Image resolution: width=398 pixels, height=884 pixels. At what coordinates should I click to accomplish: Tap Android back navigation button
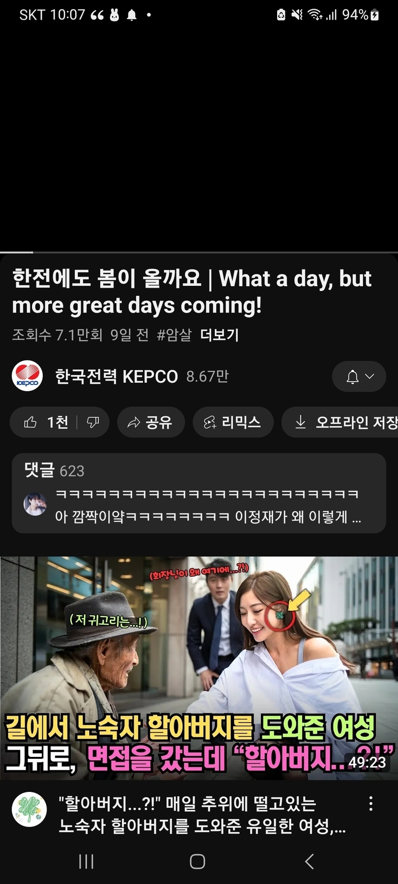pos(310,861)
